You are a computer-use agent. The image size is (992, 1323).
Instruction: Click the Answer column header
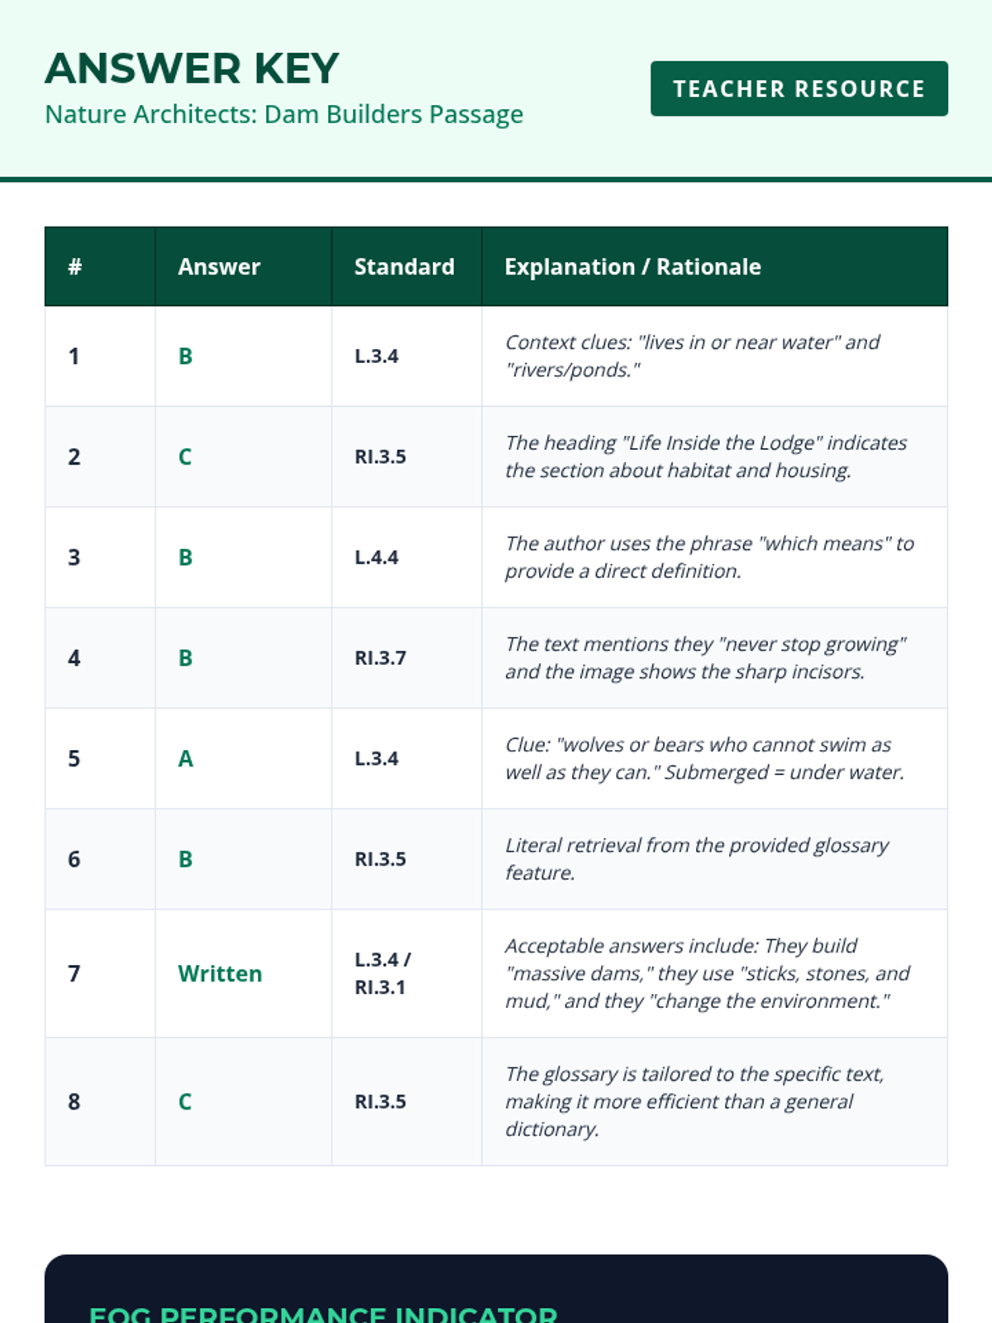click(219, 266)
